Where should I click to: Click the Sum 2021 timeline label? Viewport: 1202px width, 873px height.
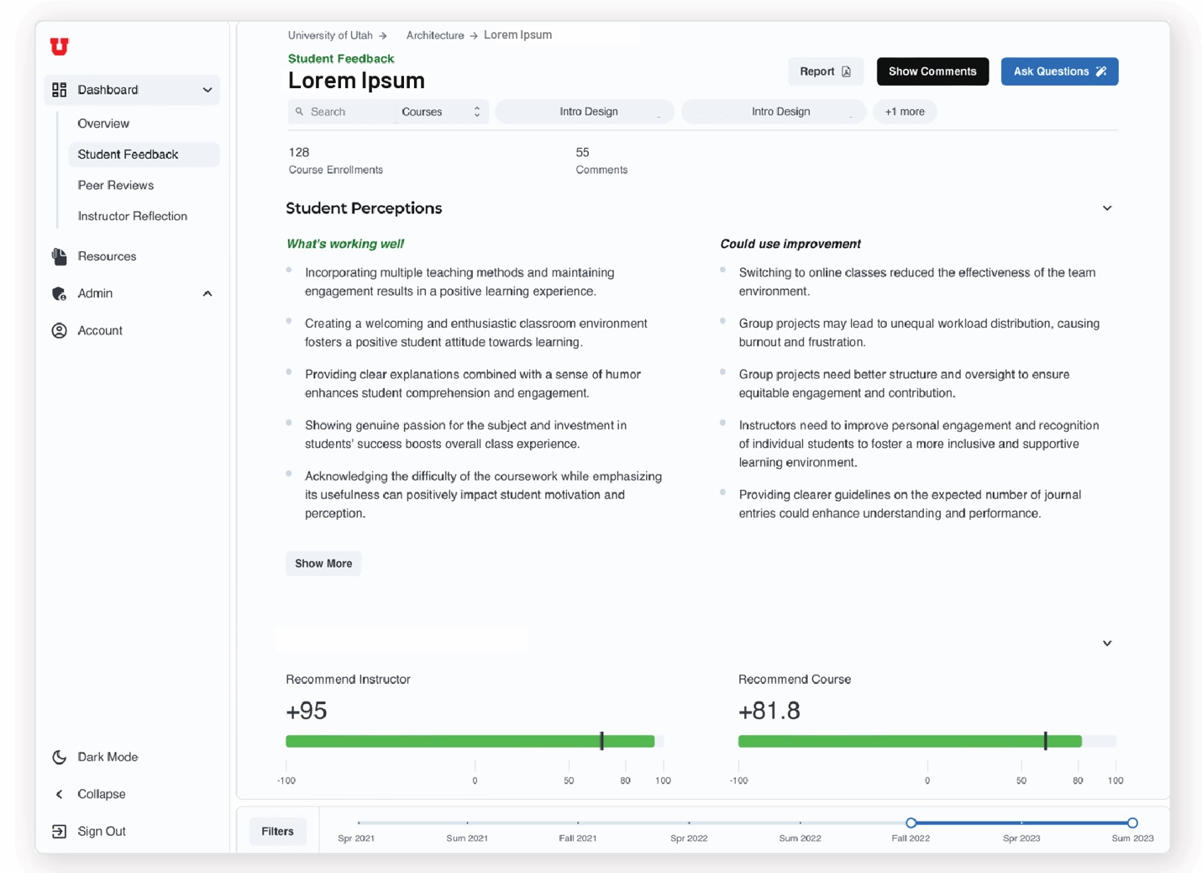(467, 839)
